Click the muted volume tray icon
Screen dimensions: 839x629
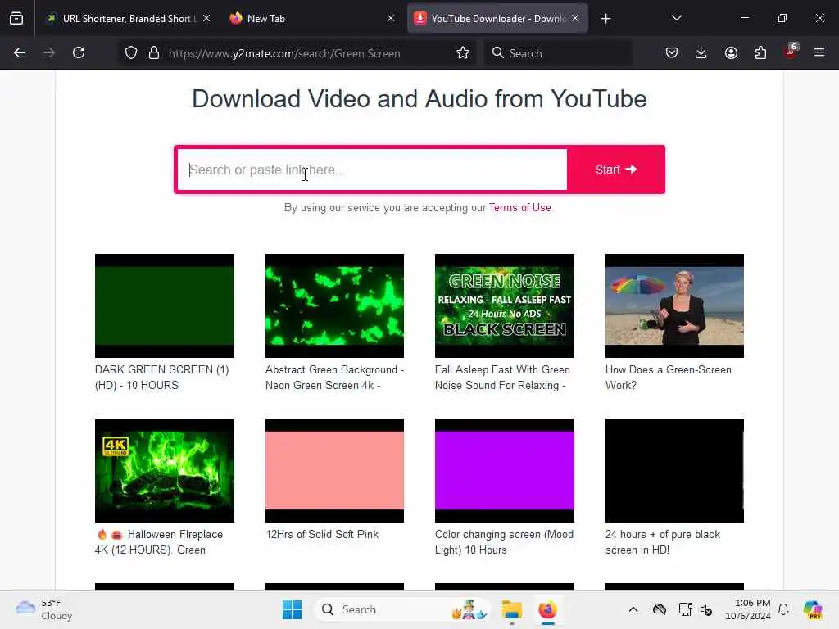[706, 609]
